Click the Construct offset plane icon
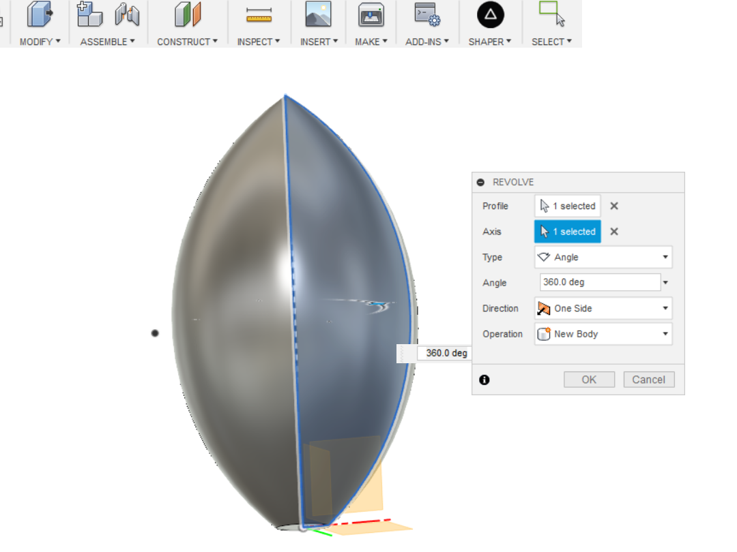The image size is (737, 552). click(x=188, y=14)
